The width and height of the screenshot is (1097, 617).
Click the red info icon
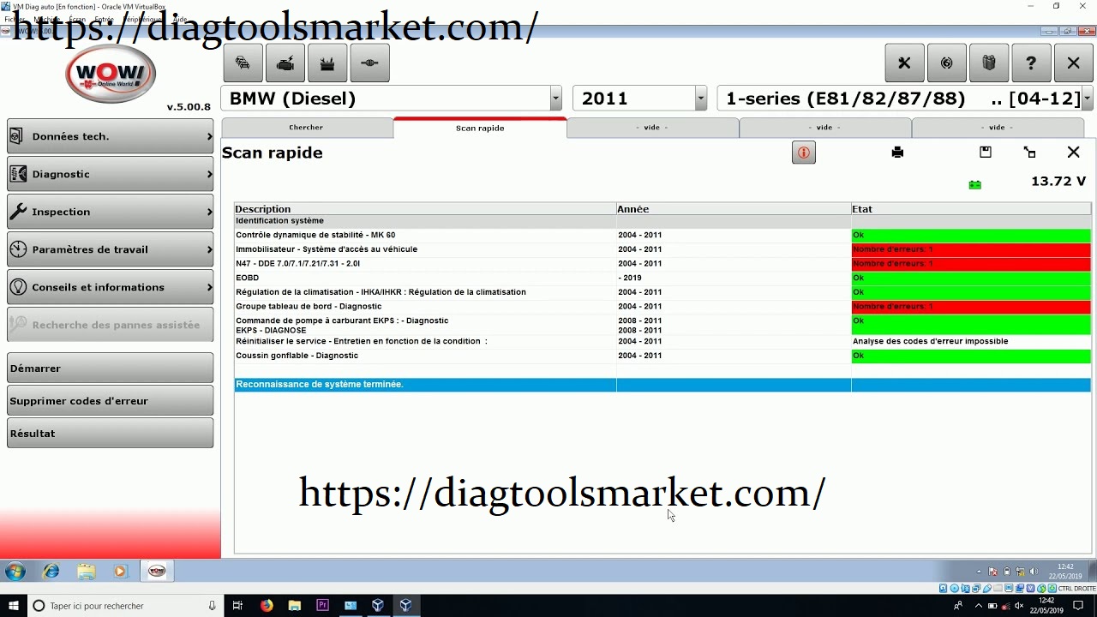803,153
